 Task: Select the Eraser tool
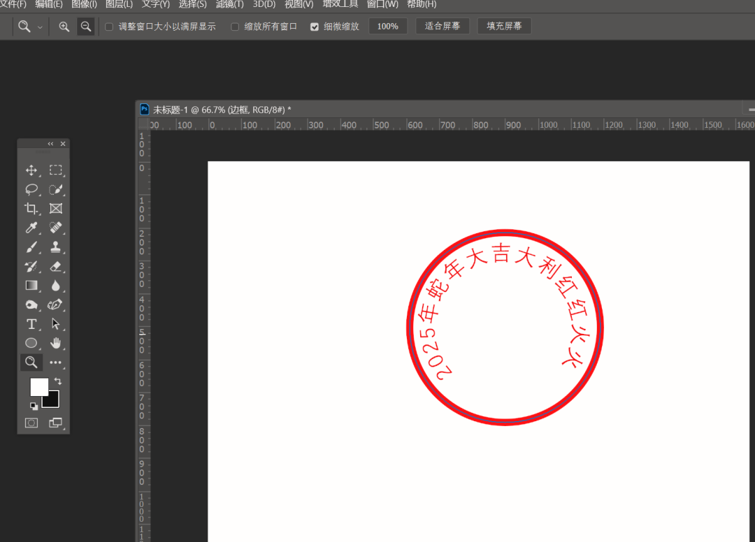click(x=56, y=266)
